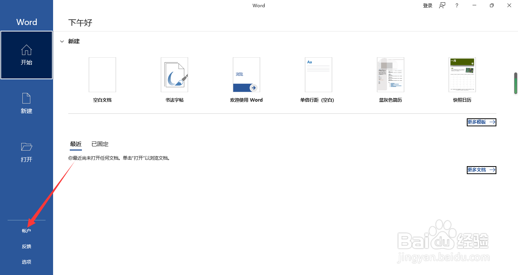Collapse the 新建 section chevron

coord(62,41)
